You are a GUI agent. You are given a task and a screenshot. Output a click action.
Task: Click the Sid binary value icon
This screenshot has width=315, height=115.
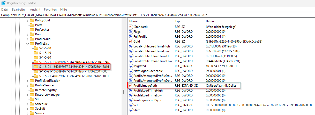coord(131,105)
